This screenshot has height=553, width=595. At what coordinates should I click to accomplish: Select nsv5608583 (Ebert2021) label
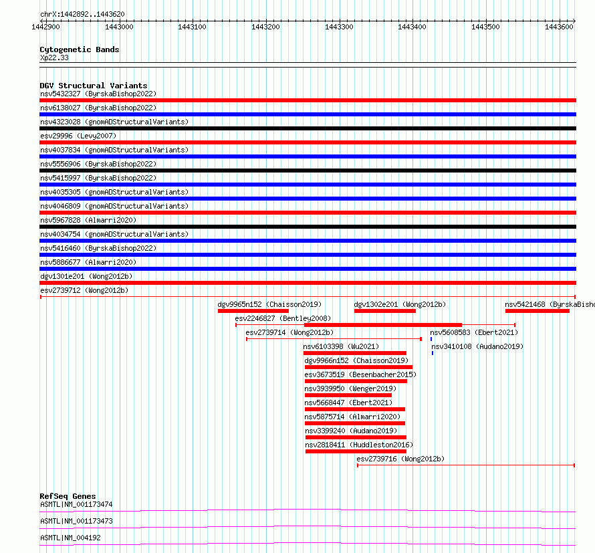[x=474, y=332]
